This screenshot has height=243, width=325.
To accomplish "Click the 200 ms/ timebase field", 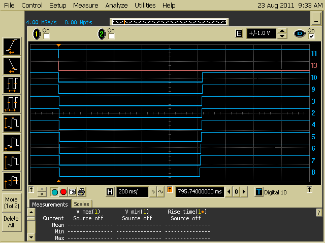I will click(132, 192).
